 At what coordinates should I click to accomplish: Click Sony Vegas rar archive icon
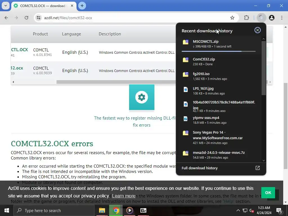pos(186,133)
